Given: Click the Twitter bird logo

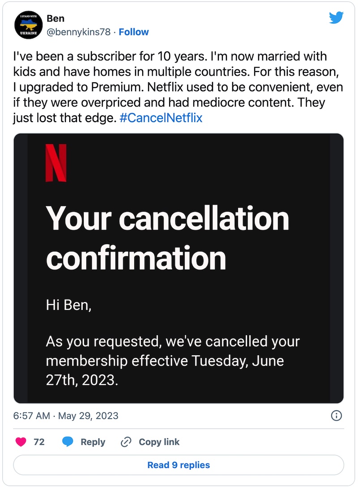Looking at the screenshot, I should tap(336, 18).
